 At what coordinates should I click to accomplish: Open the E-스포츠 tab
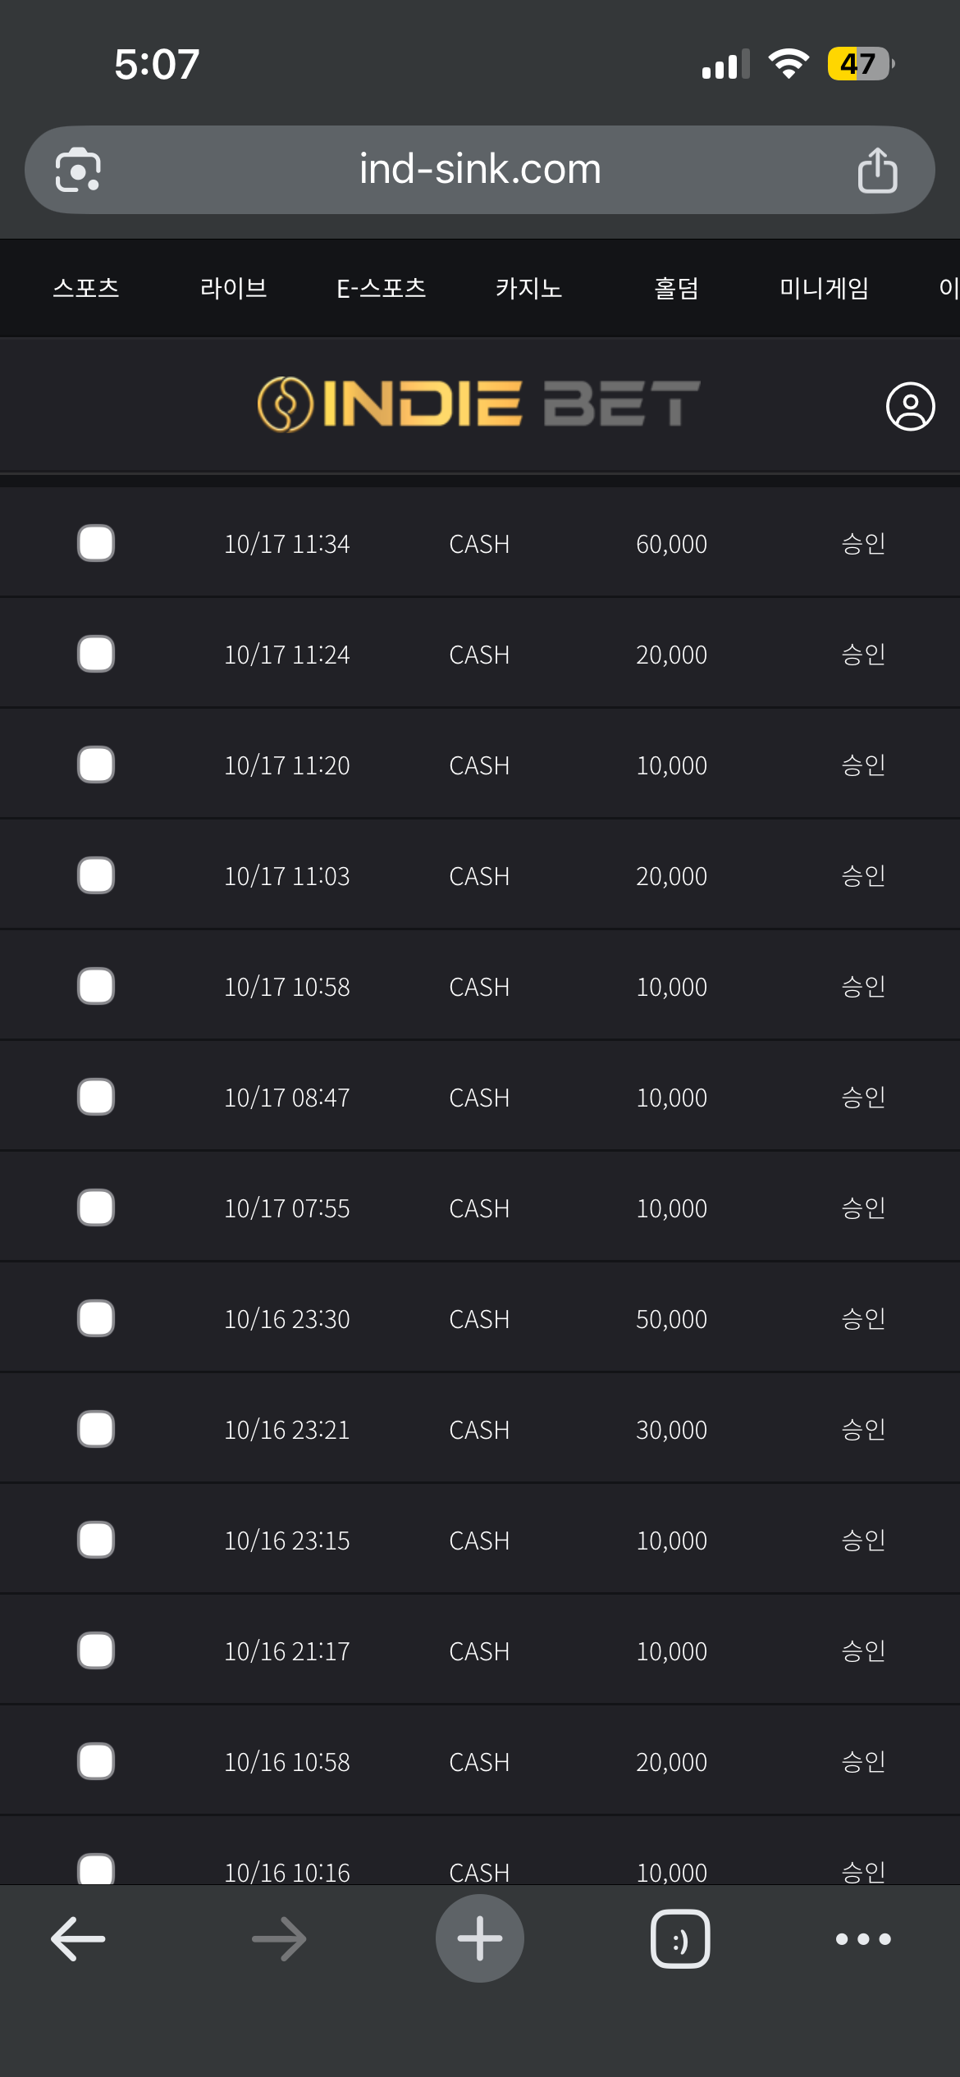tap(382, 288)
